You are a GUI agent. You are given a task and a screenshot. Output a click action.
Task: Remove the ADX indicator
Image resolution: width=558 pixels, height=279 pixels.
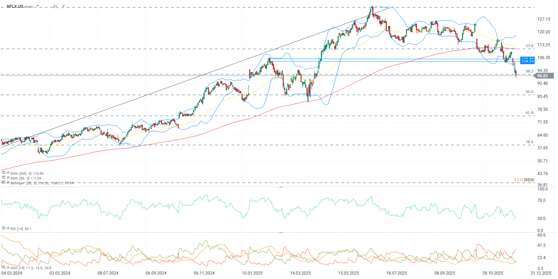pyautogui.click(x=8, y=267)
